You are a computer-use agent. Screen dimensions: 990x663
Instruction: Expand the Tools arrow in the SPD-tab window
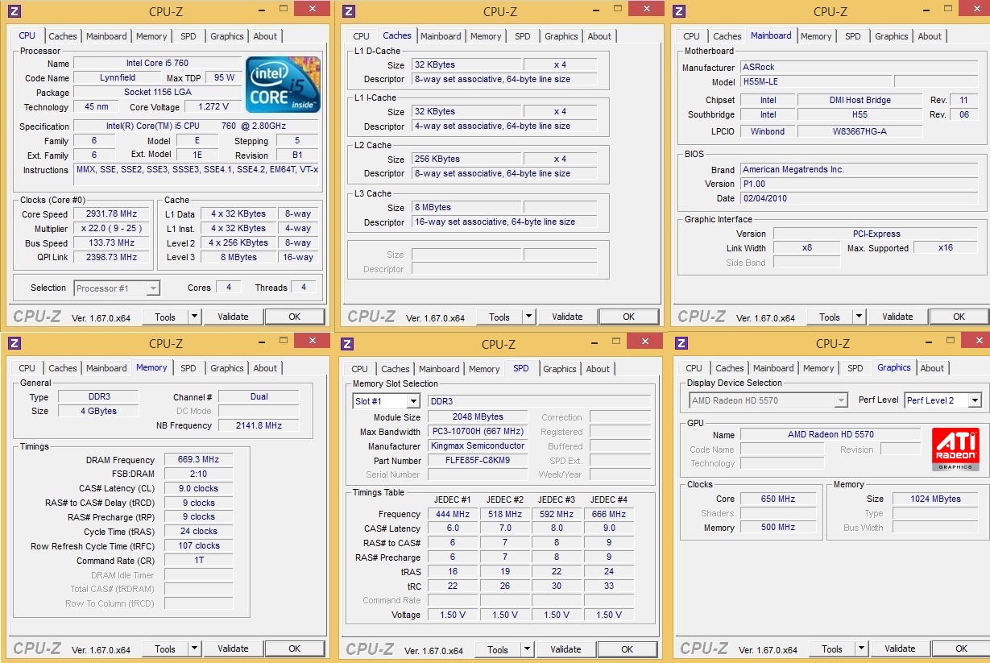click(527, 650)
